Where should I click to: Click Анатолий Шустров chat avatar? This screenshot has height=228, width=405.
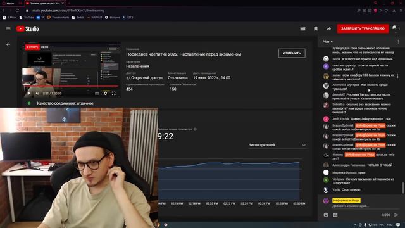(326, 85)
